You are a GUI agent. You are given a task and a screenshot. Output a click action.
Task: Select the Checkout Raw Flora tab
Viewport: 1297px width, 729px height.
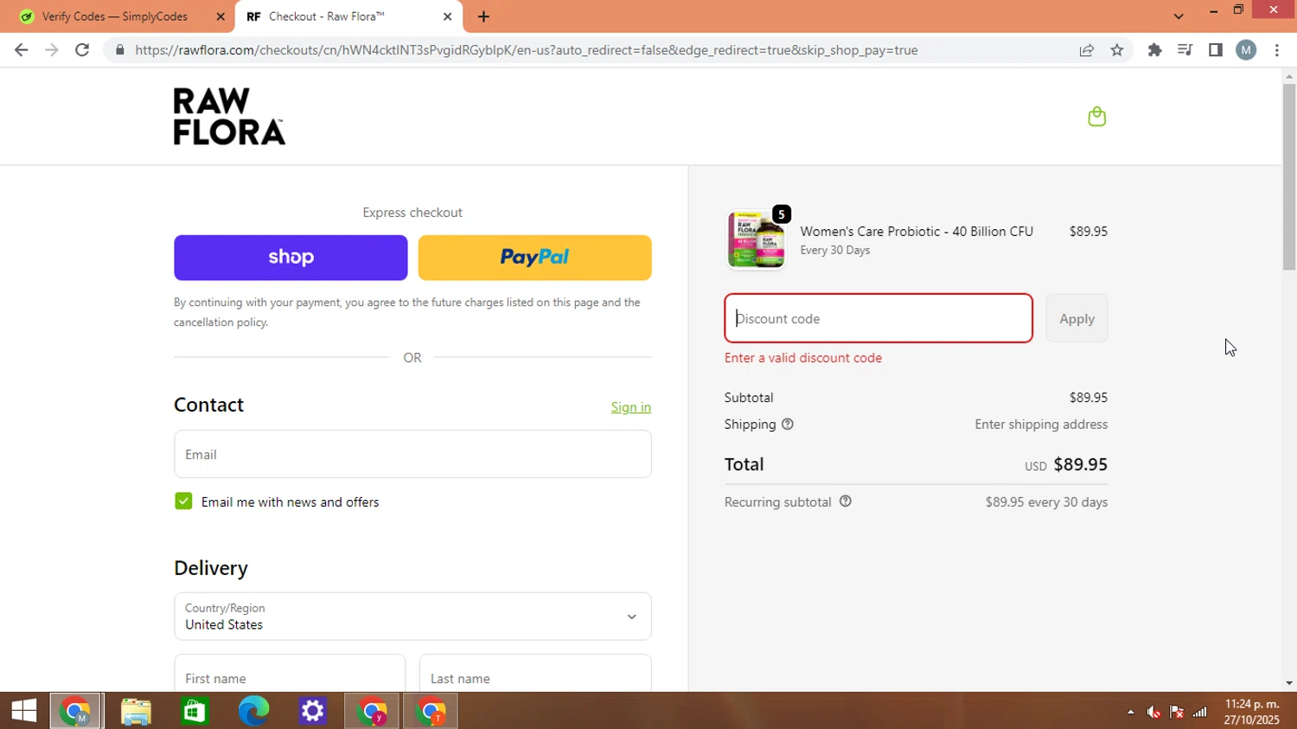pyautogui.click(x=348, y=16)
